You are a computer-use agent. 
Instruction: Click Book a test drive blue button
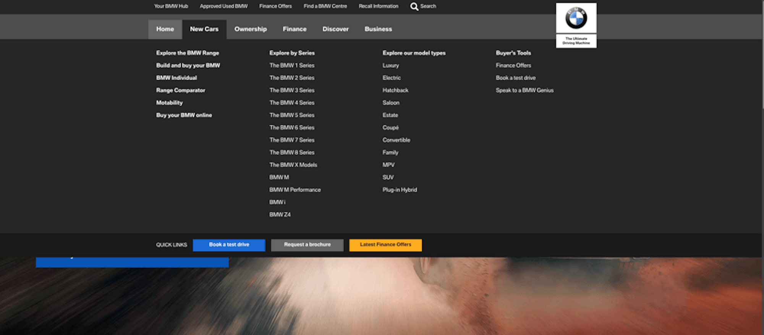coord(229,245)
